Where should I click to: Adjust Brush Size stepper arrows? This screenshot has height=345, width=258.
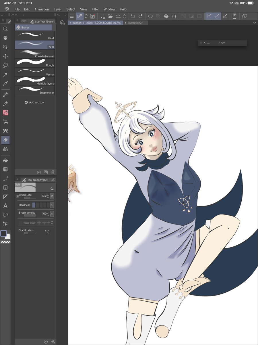48,196
